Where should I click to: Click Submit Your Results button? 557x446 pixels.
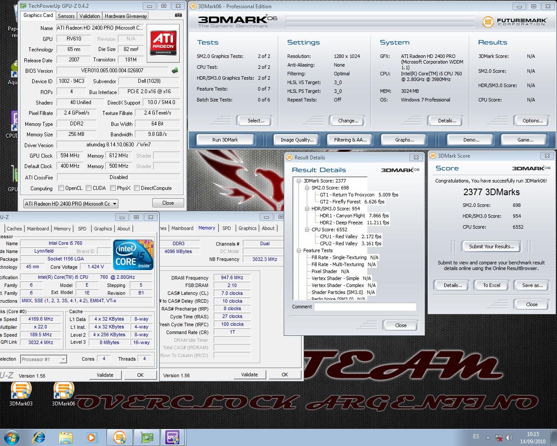[491, 247]
